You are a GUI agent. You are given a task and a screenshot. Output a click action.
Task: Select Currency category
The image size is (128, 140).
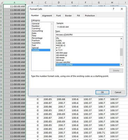(41, 28)
